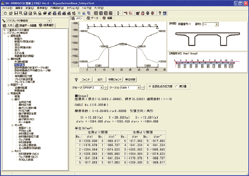Image resolution: width=249 pixels, height=176 pixels.
Task: Click the cross-section shape drawing
Action: (207, 39)
